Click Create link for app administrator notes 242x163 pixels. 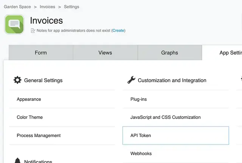point(118,30)
